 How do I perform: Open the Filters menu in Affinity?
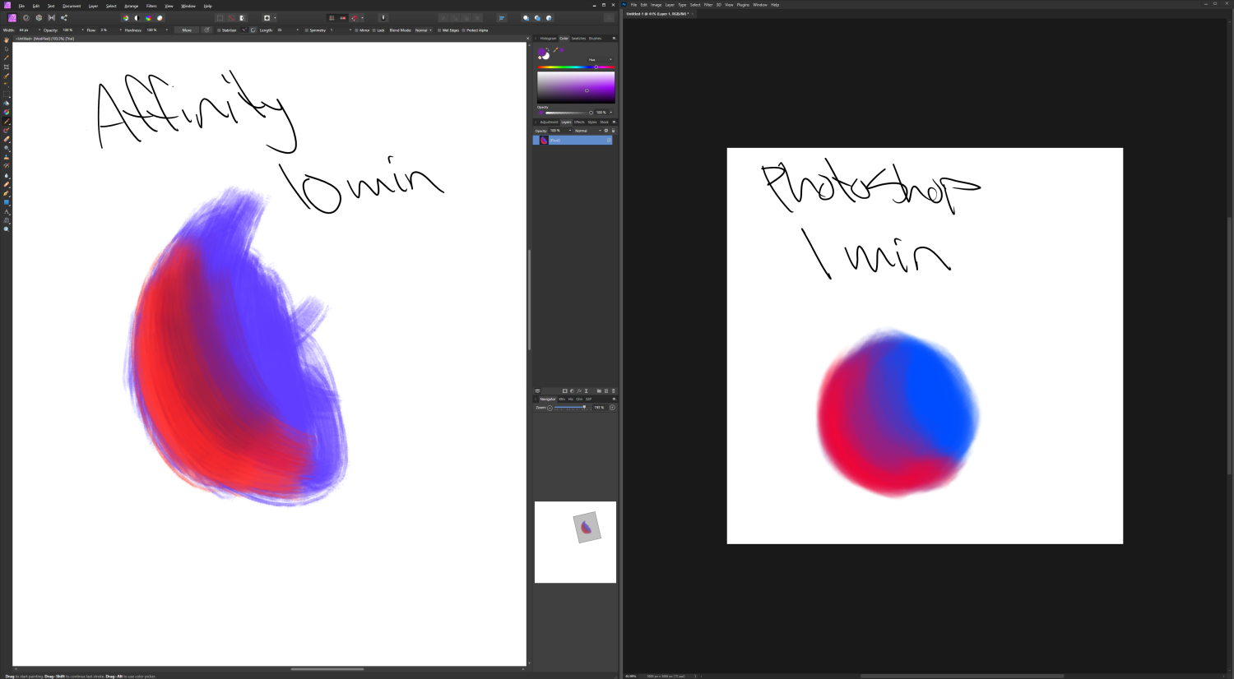point(151,5)
